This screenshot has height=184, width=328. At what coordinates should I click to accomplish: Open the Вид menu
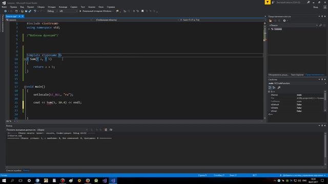click(22, 7)
